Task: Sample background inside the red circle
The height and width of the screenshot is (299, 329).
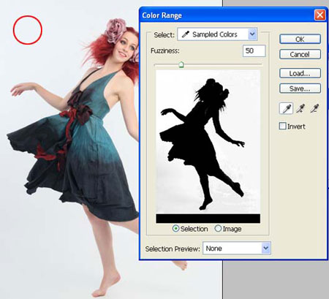Action: pyautogui.click(x=28, y=30)
